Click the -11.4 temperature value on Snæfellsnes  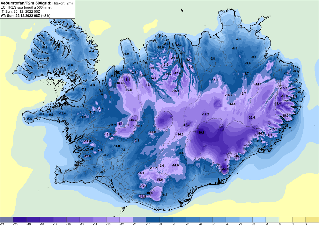62,113
